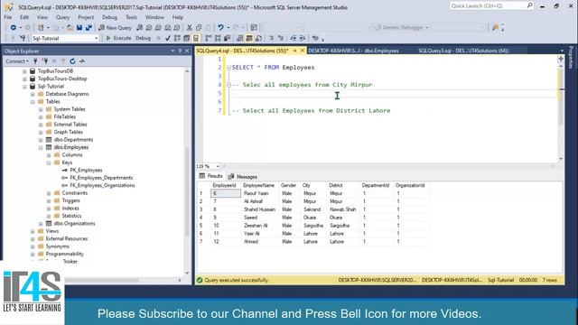Collapse the SELECT statement outline box
The height and width of the screenshot is (325, 578).
(228, 68)
